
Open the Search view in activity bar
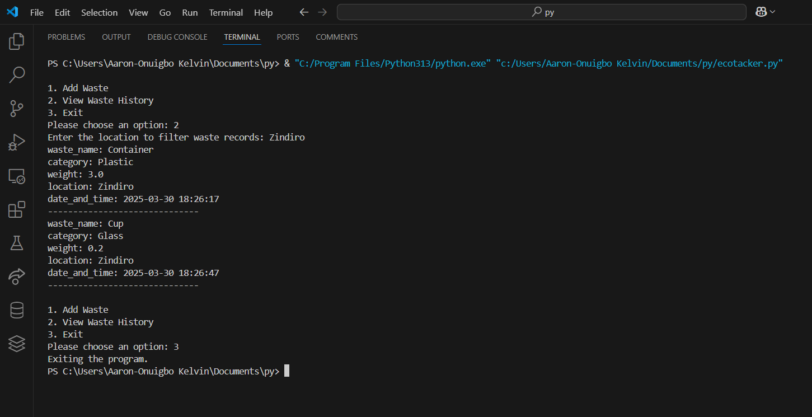(x=17, y=75)
